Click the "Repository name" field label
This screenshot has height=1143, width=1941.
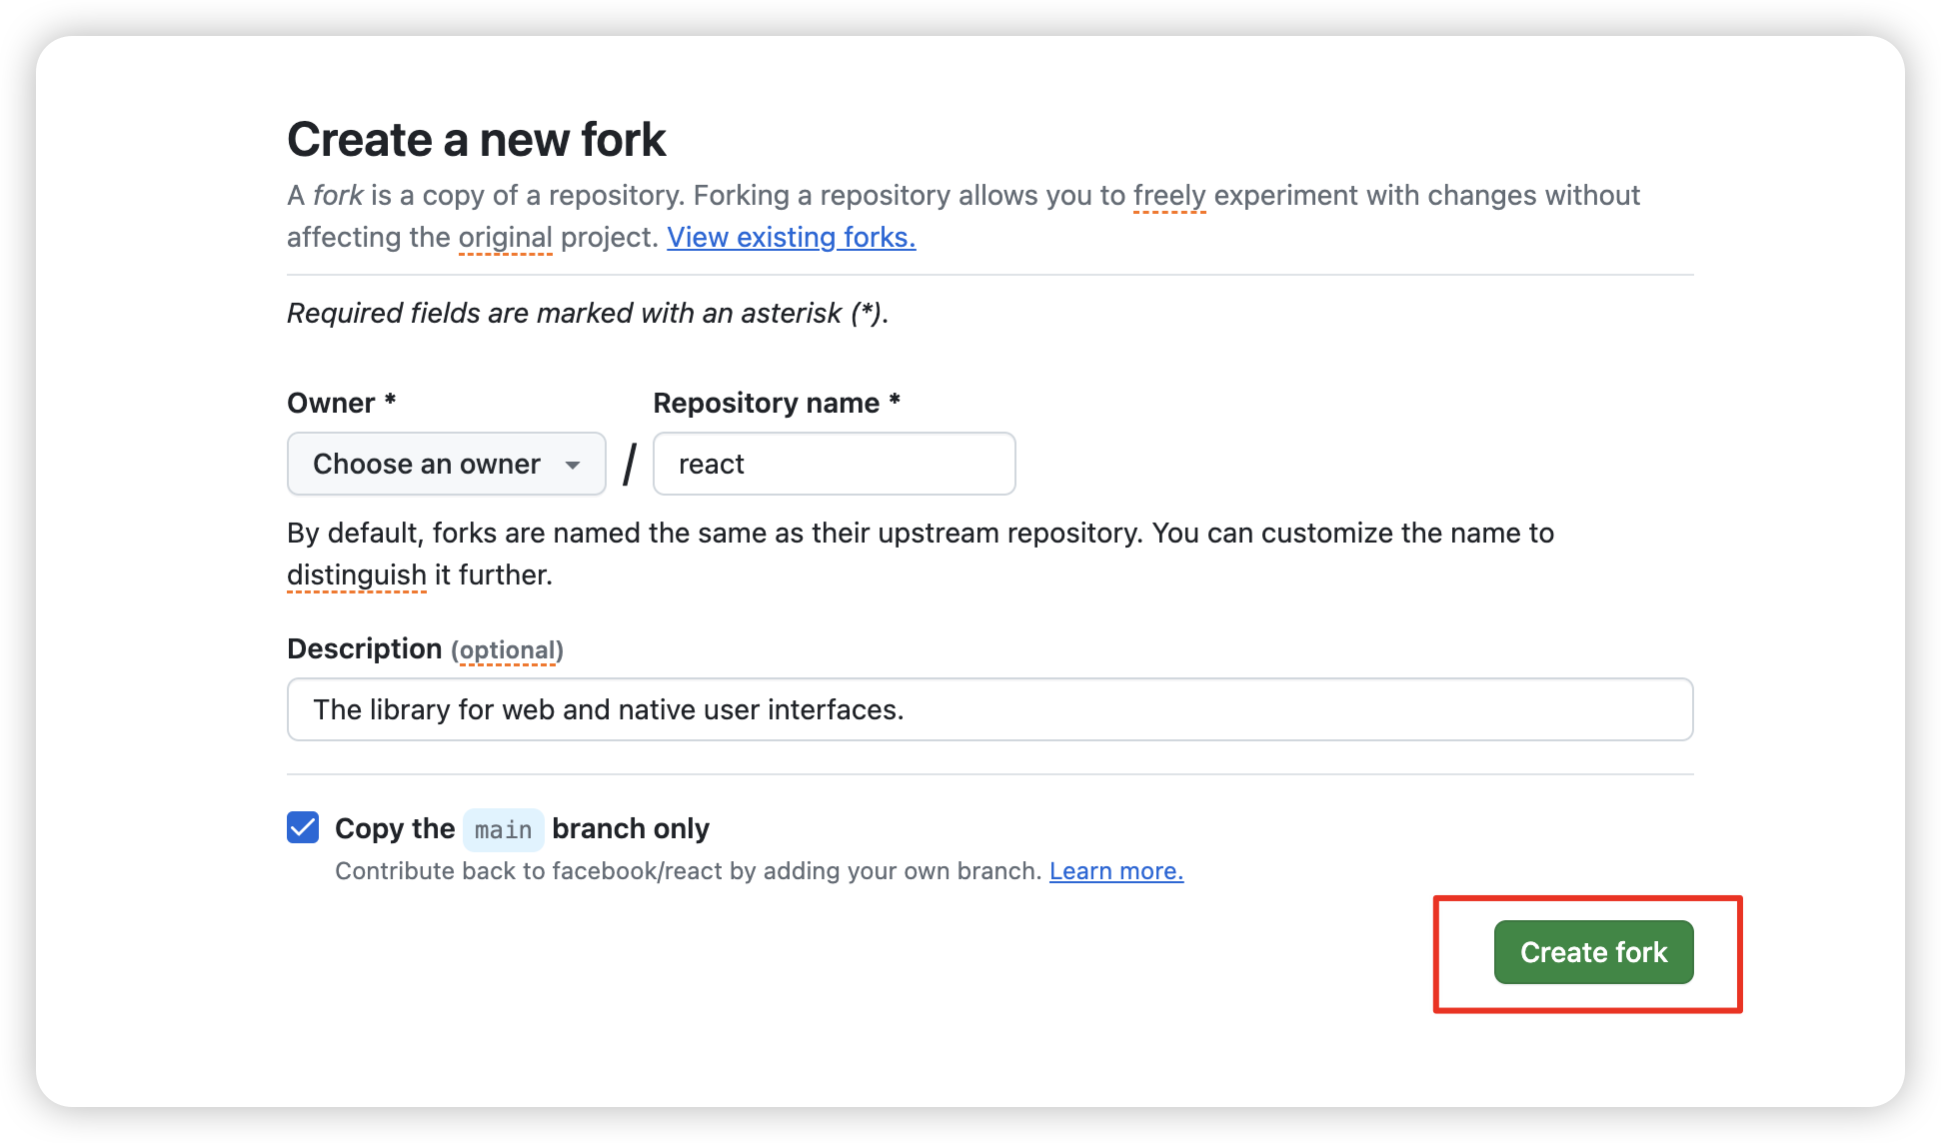tap(766, 403)
